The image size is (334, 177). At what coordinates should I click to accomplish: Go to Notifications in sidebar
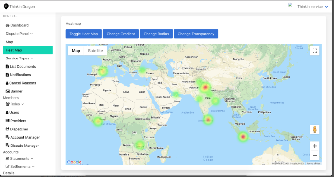20,75
